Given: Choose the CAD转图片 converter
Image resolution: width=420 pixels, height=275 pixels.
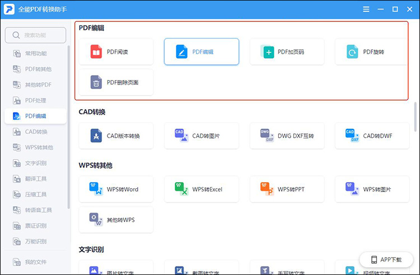Looking at the screenshot, I should click(x=202, y=136).
